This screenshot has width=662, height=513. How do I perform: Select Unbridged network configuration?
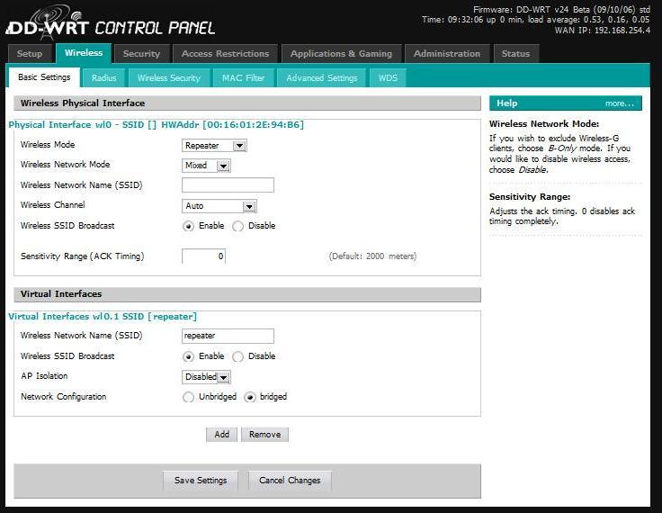pyautogui.click(x=188, y=397)
